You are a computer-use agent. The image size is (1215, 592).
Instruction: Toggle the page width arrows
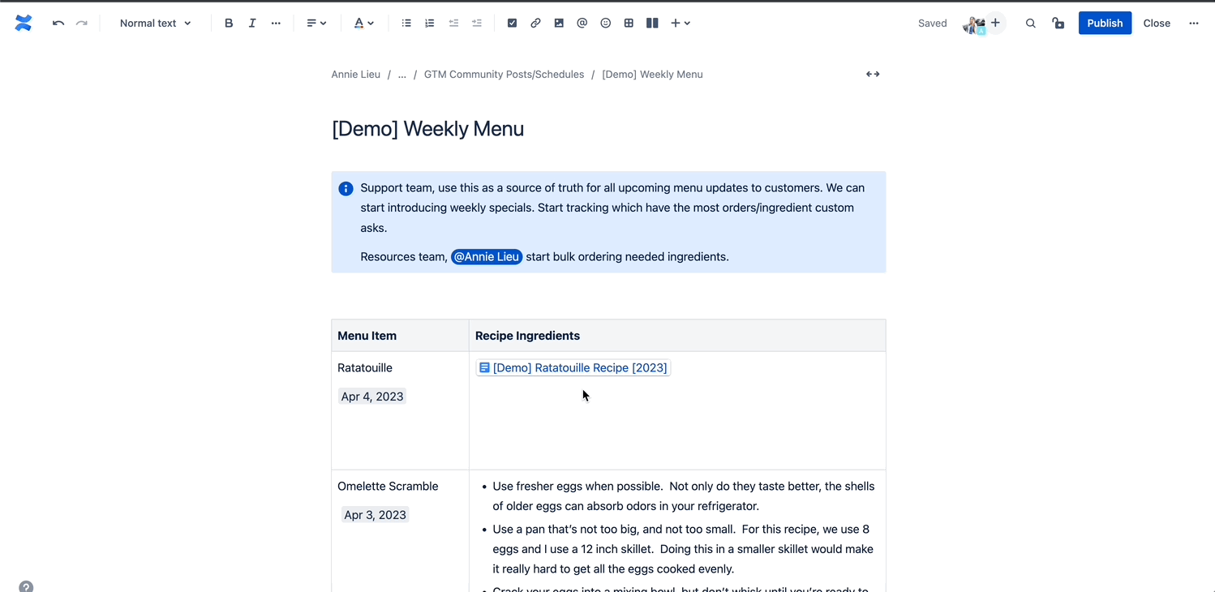pos(873,75)
